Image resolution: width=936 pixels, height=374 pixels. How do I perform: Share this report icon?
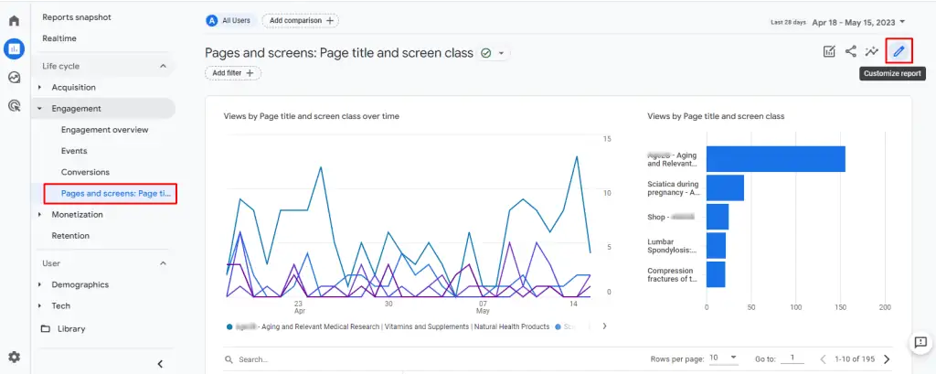851,51
